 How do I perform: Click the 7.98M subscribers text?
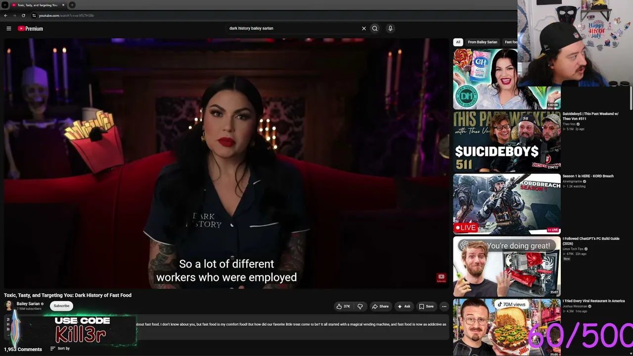[29, 309]
